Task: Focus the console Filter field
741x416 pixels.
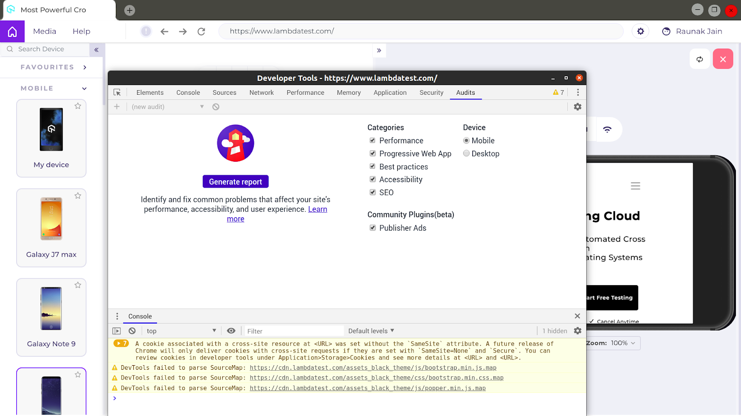Action: pos(295,331)
